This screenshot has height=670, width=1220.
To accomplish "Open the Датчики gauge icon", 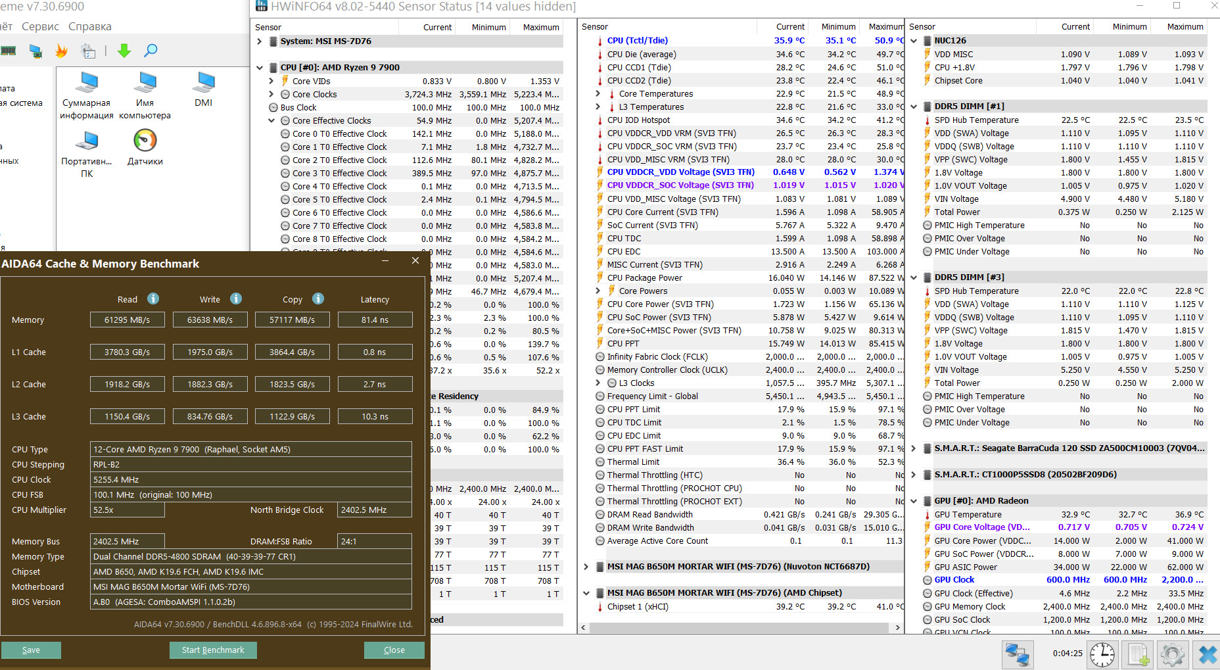I will tap(145, 141).
